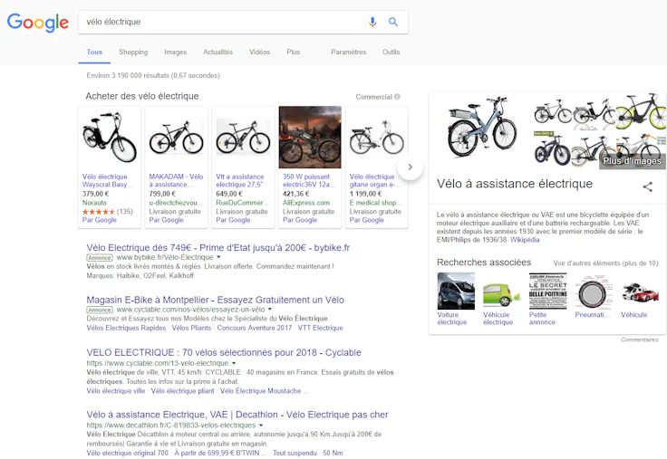Click Vélo électrique pliant sitelink

182,391
